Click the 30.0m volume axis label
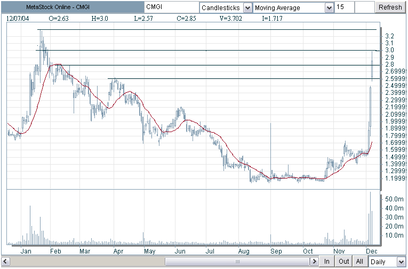This screenshot has height=269, width=408. pyautogui.click(x=394, y=217)
